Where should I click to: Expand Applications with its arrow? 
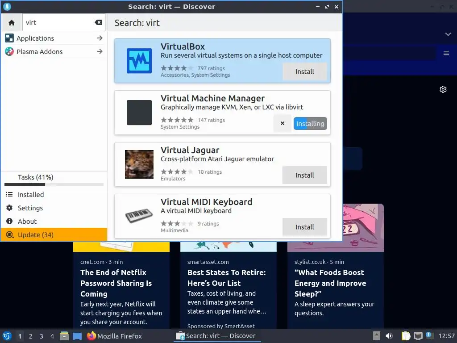[100, 38]
